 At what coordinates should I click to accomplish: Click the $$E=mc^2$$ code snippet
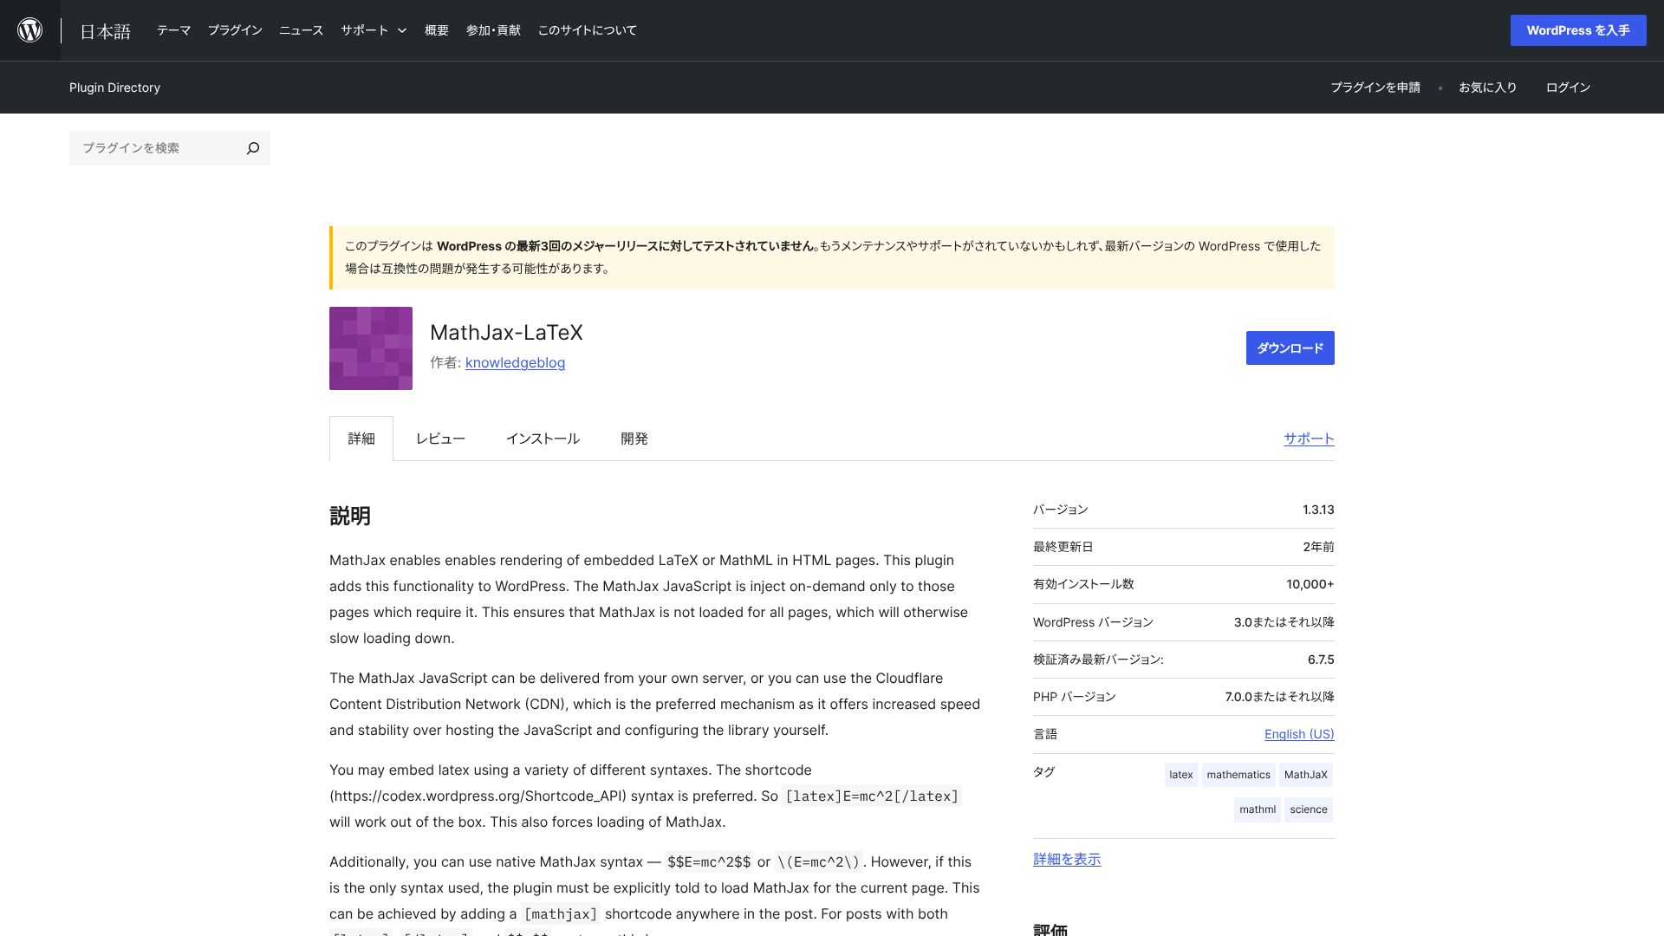pos(709,862)
